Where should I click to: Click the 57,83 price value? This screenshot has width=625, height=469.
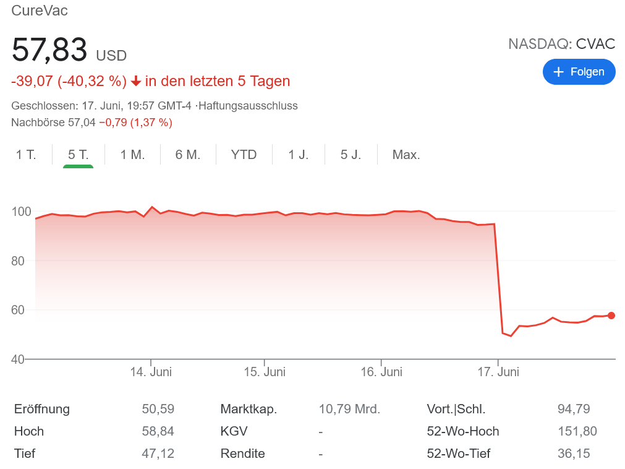click(x=49, y=50)
